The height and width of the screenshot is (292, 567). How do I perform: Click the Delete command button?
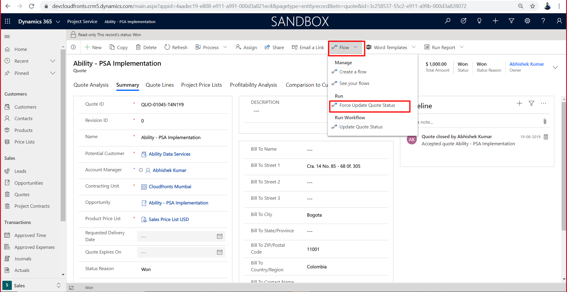point(146,47)
